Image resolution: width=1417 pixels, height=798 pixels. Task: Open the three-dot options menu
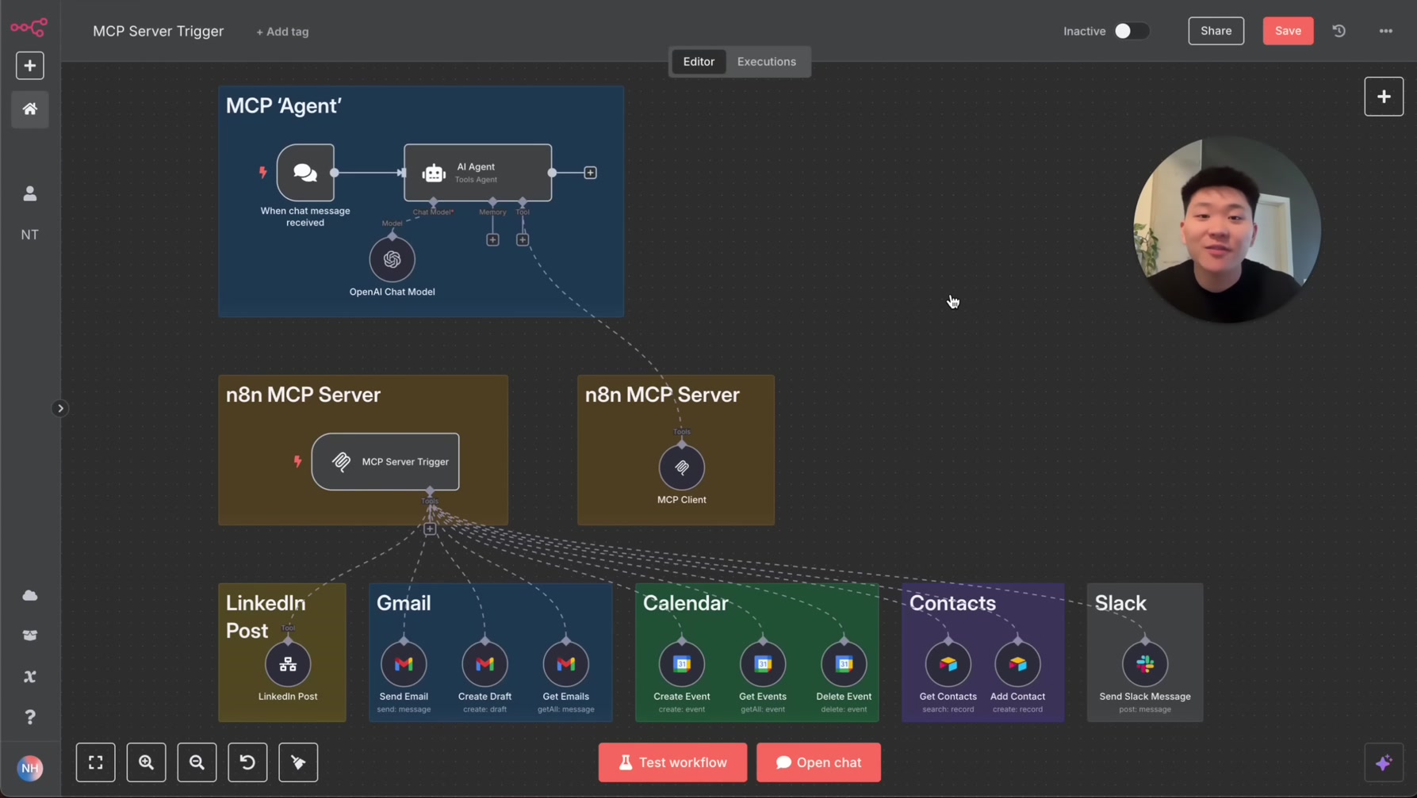(x=1385, y=31)
